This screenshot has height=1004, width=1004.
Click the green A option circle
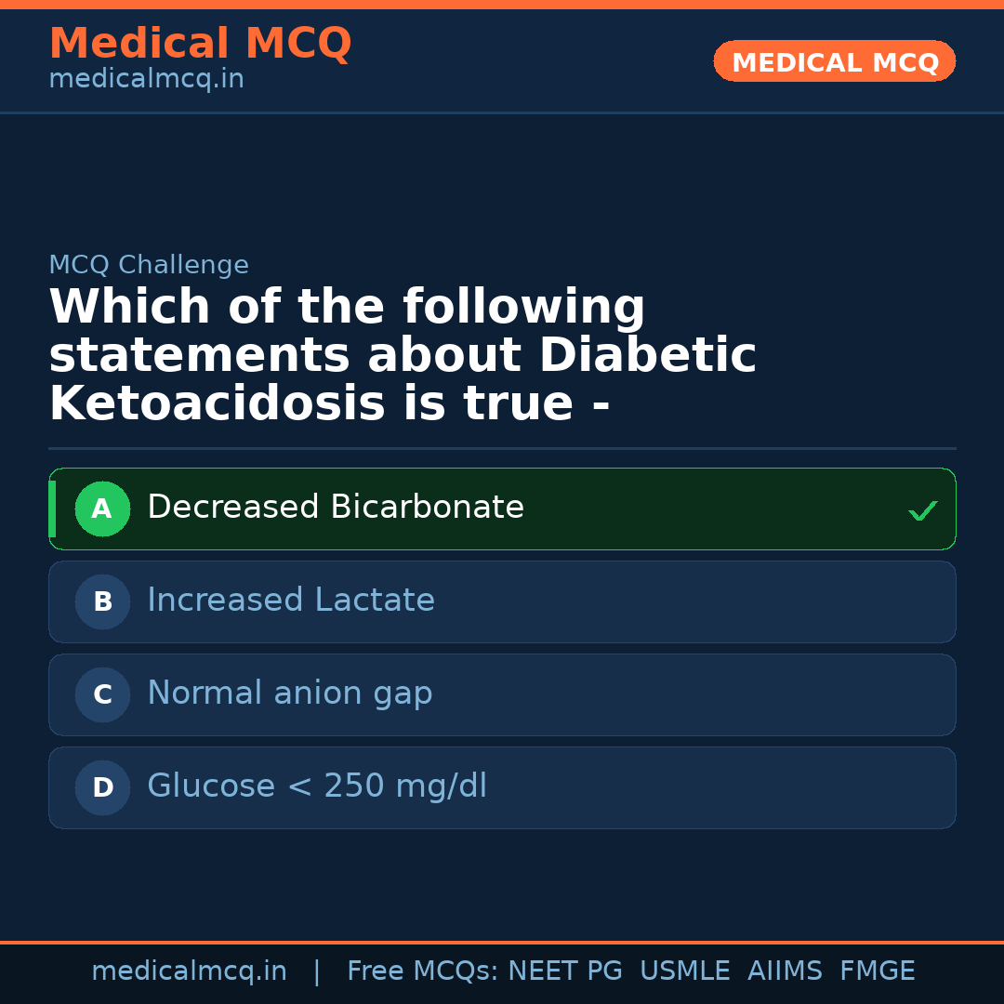tap(102, 509)
